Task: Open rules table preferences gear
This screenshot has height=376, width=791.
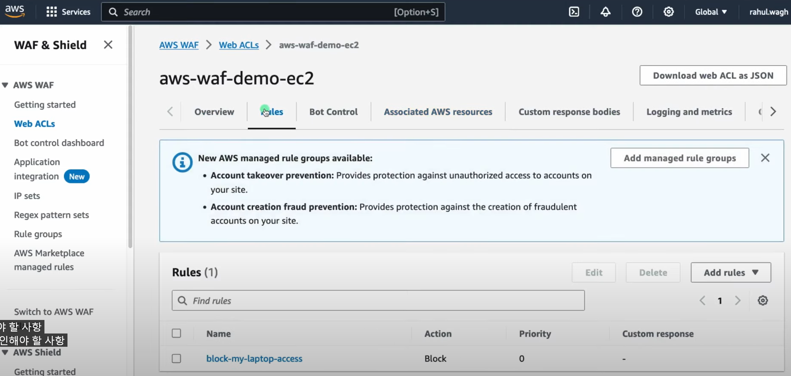Action: point(763,300)
